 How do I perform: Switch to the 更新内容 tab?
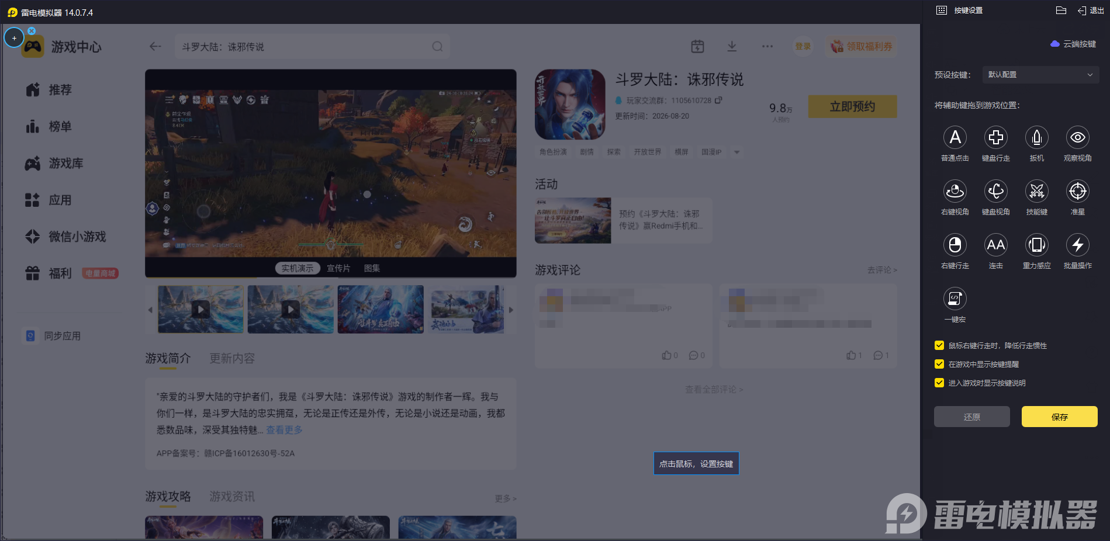click(232, 358)
